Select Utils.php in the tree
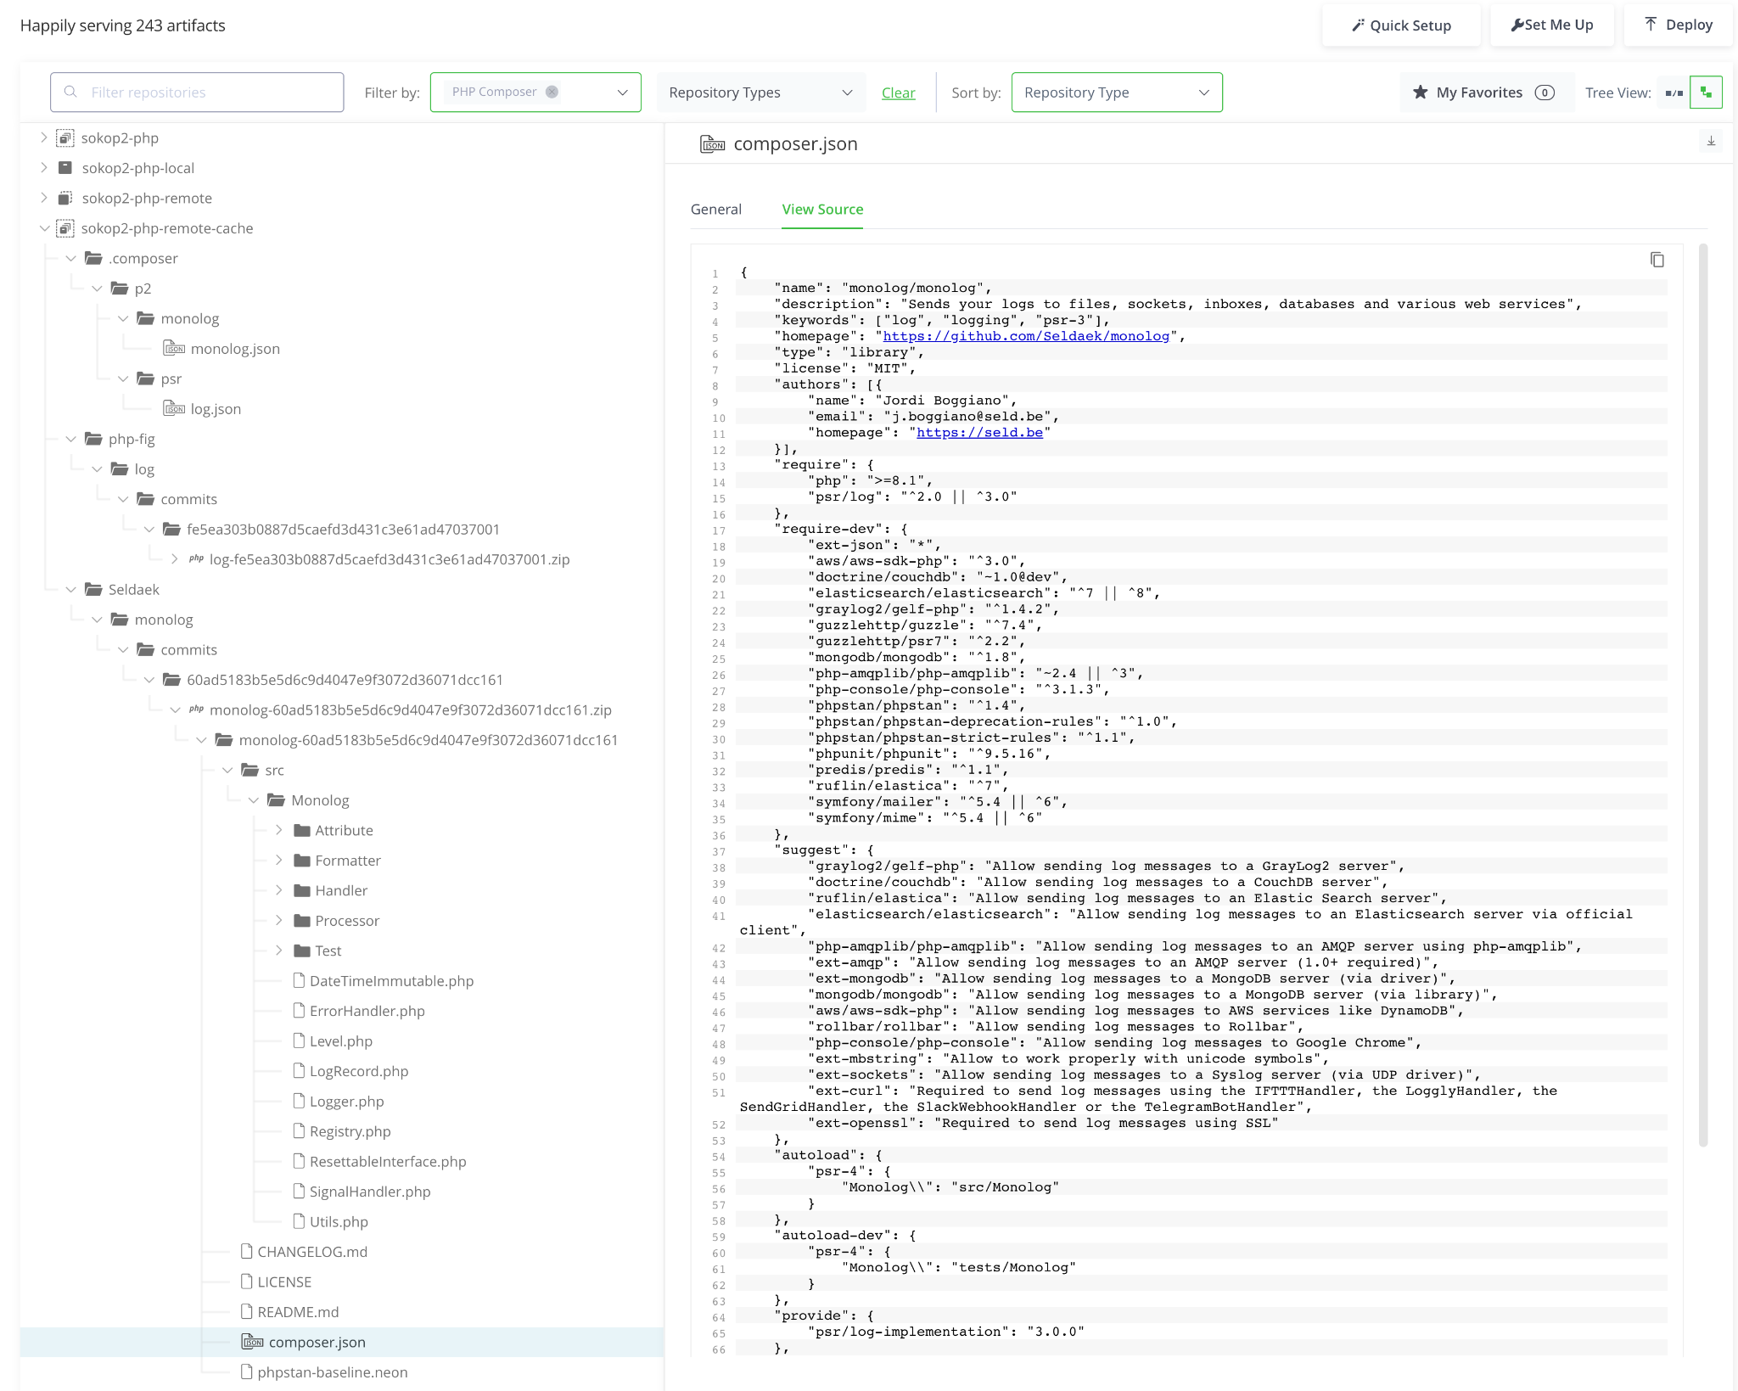Viewport: 1738px width, 1391px height. pos(339,1221)
